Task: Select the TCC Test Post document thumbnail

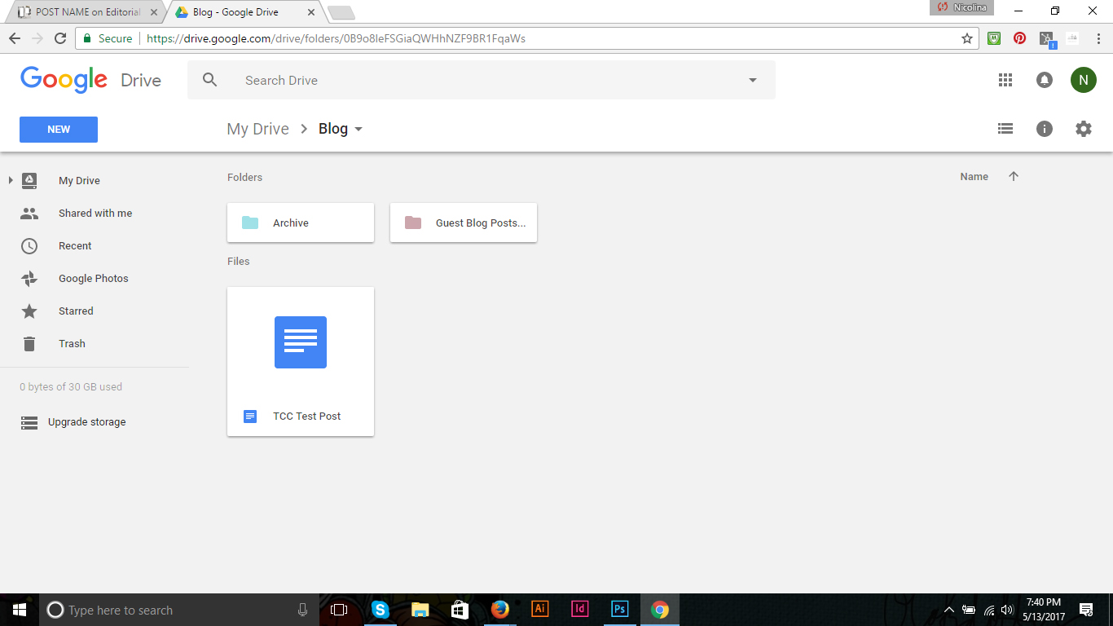Action: click(x=301, y=361)
